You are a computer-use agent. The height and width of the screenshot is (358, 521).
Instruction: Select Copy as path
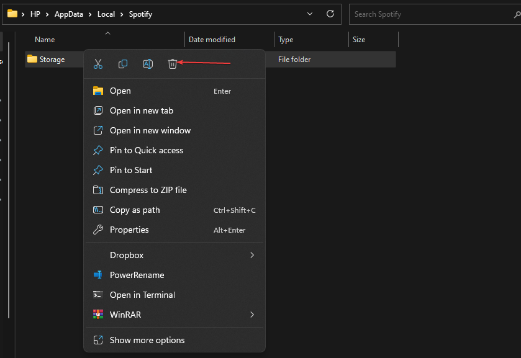point(174,210)
